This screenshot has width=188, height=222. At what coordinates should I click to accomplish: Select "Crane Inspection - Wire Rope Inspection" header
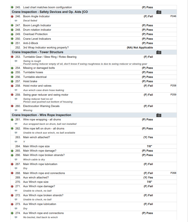pyautogui.click(x=41, y=115)
